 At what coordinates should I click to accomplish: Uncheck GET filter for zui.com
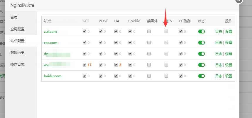pyautogui.click(x=84, y=31)
